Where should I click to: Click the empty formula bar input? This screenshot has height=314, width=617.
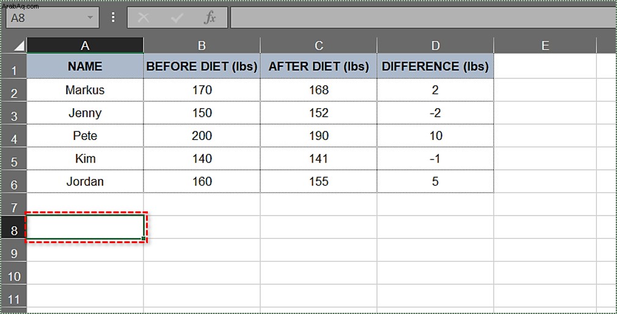pos(423,18)
